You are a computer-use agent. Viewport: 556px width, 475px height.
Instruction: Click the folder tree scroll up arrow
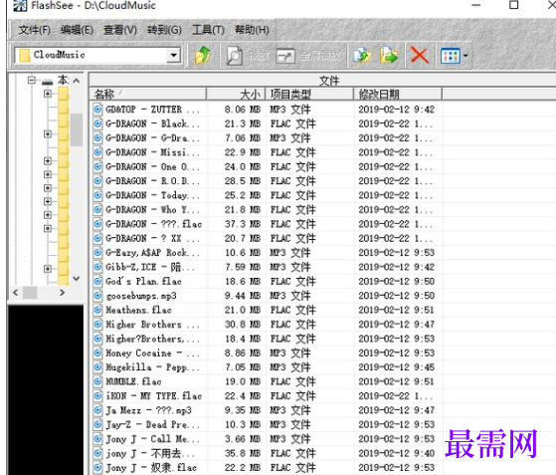pos(77,81)
